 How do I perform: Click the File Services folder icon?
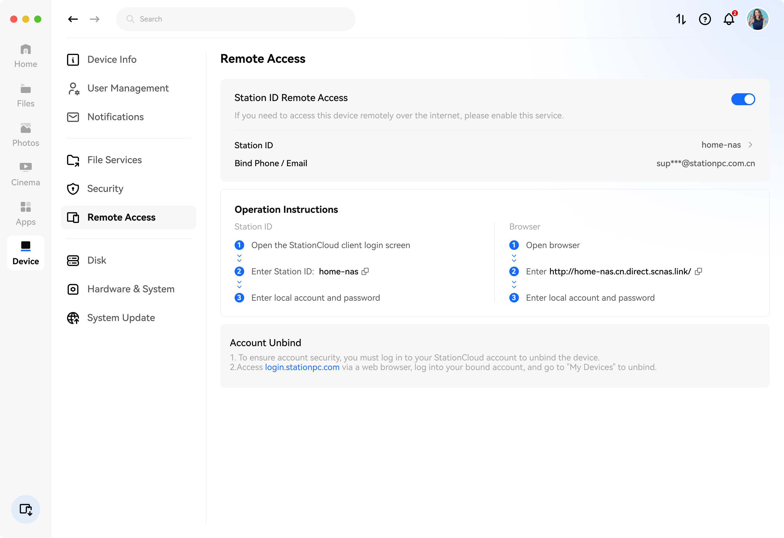[73, 160]
